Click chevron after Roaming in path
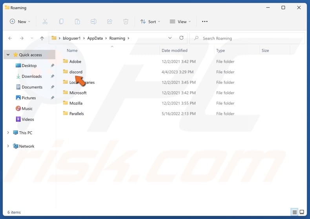The image size is (310, 219). coord(128,38)
